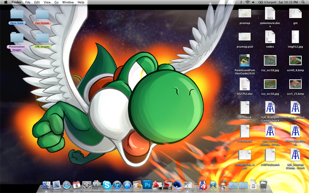The height and width of the screenshot is (193, 309).
Task: Select the psumap image file
Action: [245, 17]
